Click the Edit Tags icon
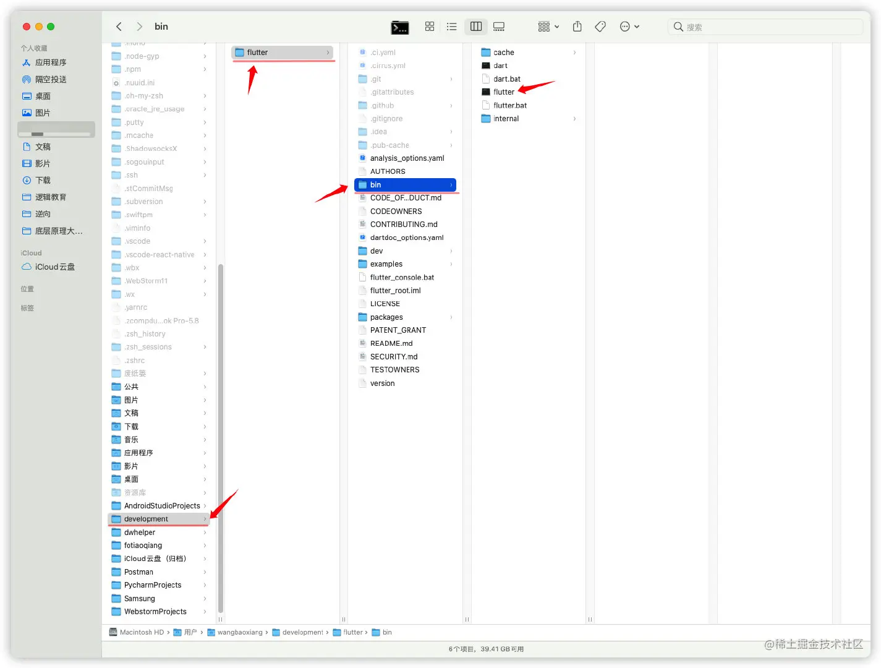The image size is (881, 668). (x=600, y=27)
